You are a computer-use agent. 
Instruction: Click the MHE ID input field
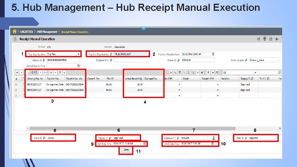coord(262,138)
